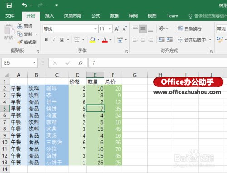This screenshot has width=227, height=173.
Task: Click the accounting number format icon
Action: pyautogui.click(x=220, y=39)
